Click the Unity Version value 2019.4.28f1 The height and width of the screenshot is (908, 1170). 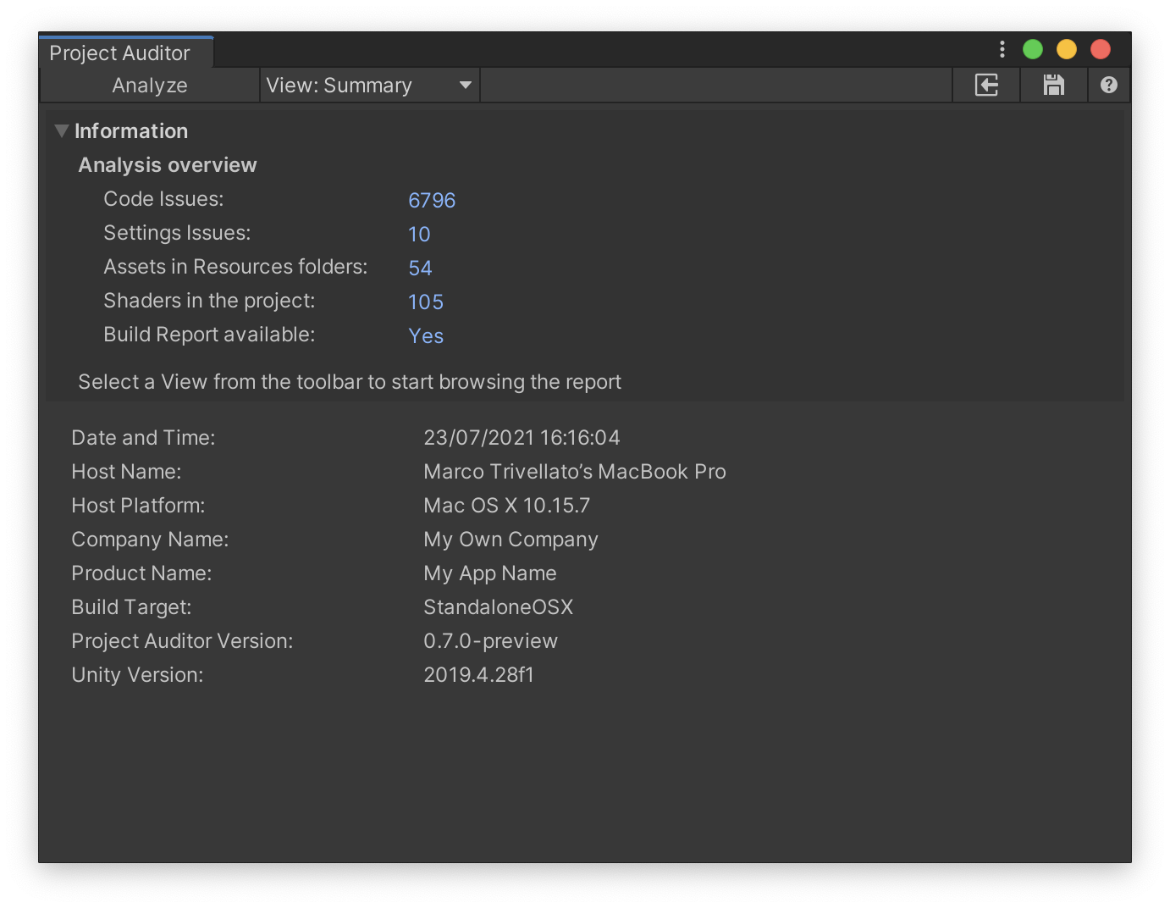(478, 675)
